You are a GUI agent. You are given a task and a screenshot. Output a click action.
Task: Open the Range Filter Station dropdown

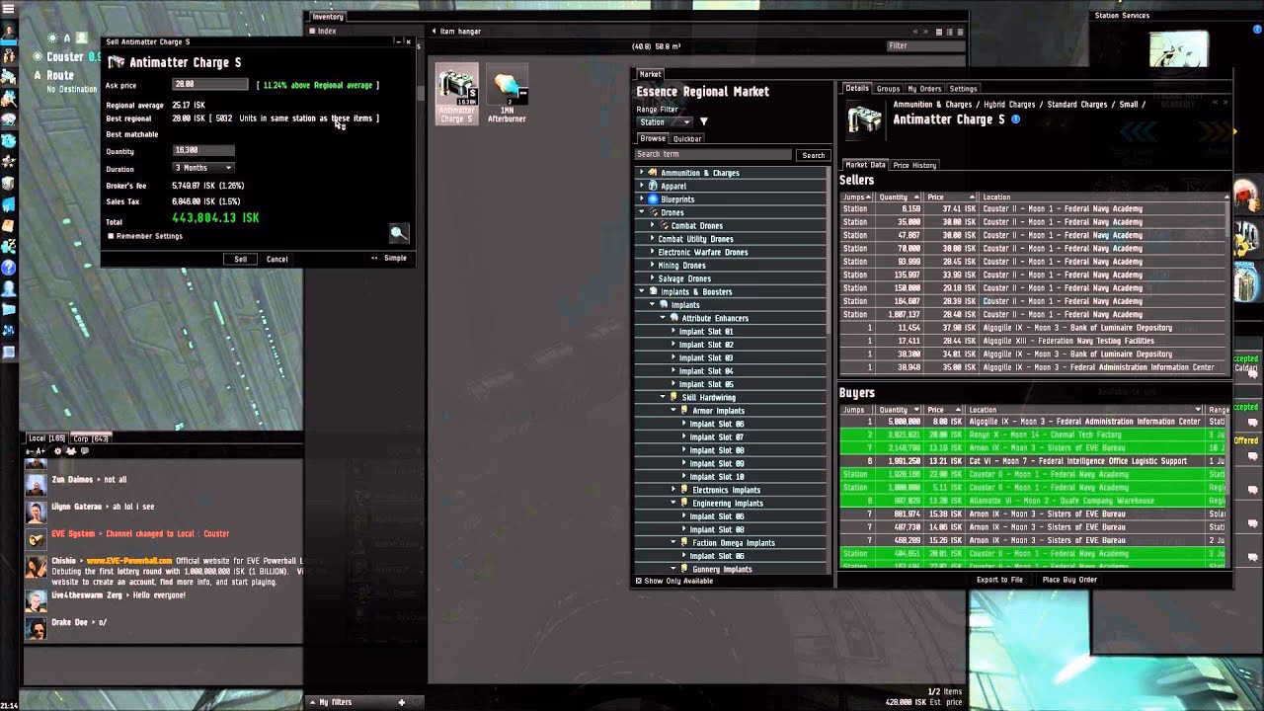pos(664,121)
